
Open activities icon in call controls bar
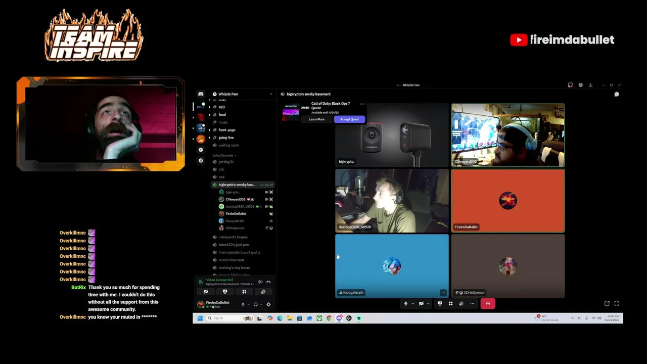click(x=450, y=304)
